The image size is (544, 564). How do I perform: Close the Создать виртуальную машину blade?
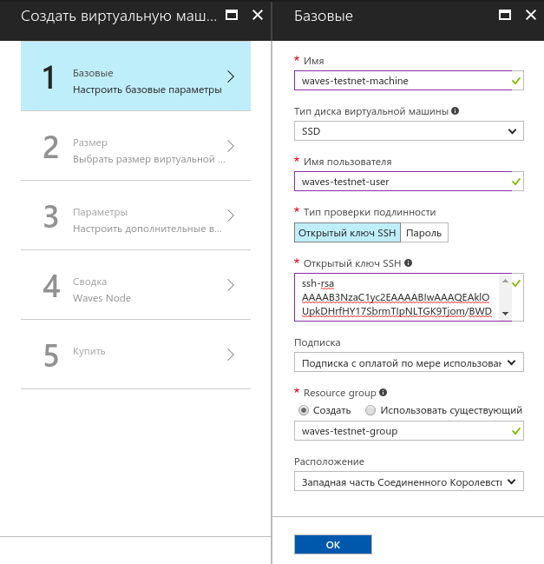tap(257, 16)
